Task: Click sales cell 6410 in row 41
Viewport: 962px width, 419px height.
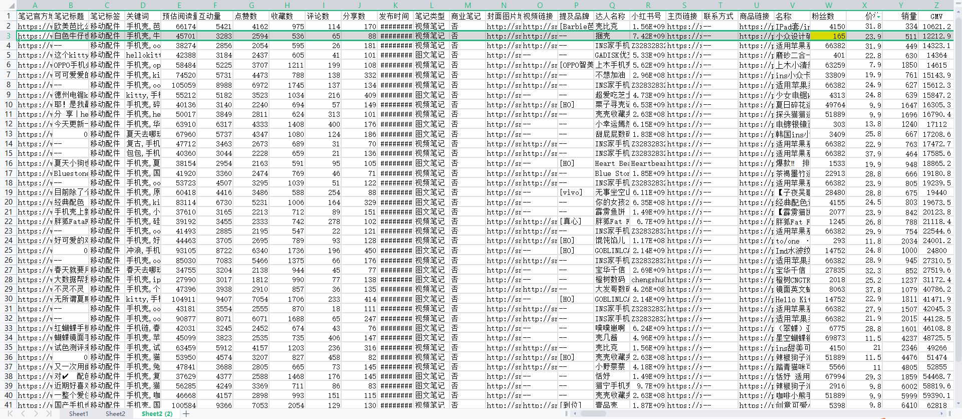Action: (900, 405)
